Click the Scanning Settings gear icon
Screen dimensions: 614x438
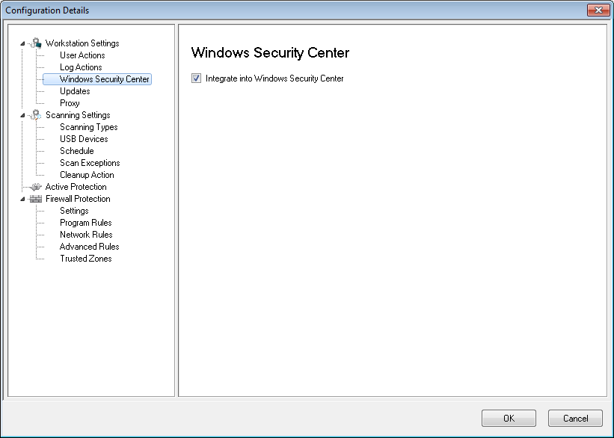(x=36, y=115)
